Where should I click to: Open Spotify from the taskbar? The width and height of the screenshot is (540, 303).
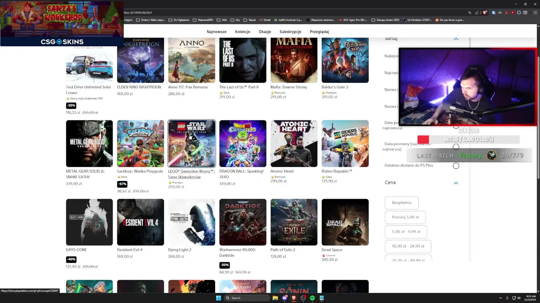[x=312, y=298]
